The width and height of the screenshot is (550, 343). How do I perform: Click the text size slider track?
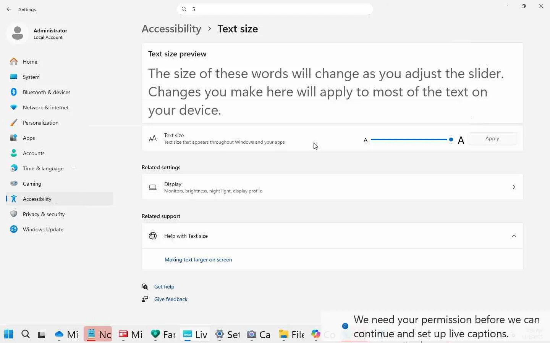[409, 139]
